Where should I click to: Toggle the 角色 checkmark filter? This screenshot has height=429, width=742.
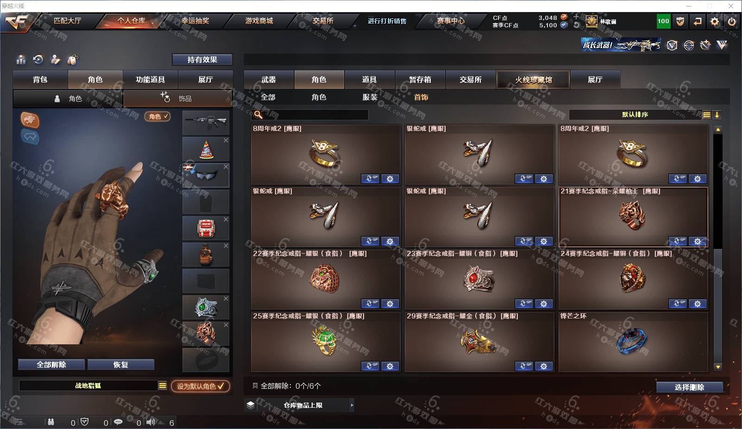tap(158, 117)
